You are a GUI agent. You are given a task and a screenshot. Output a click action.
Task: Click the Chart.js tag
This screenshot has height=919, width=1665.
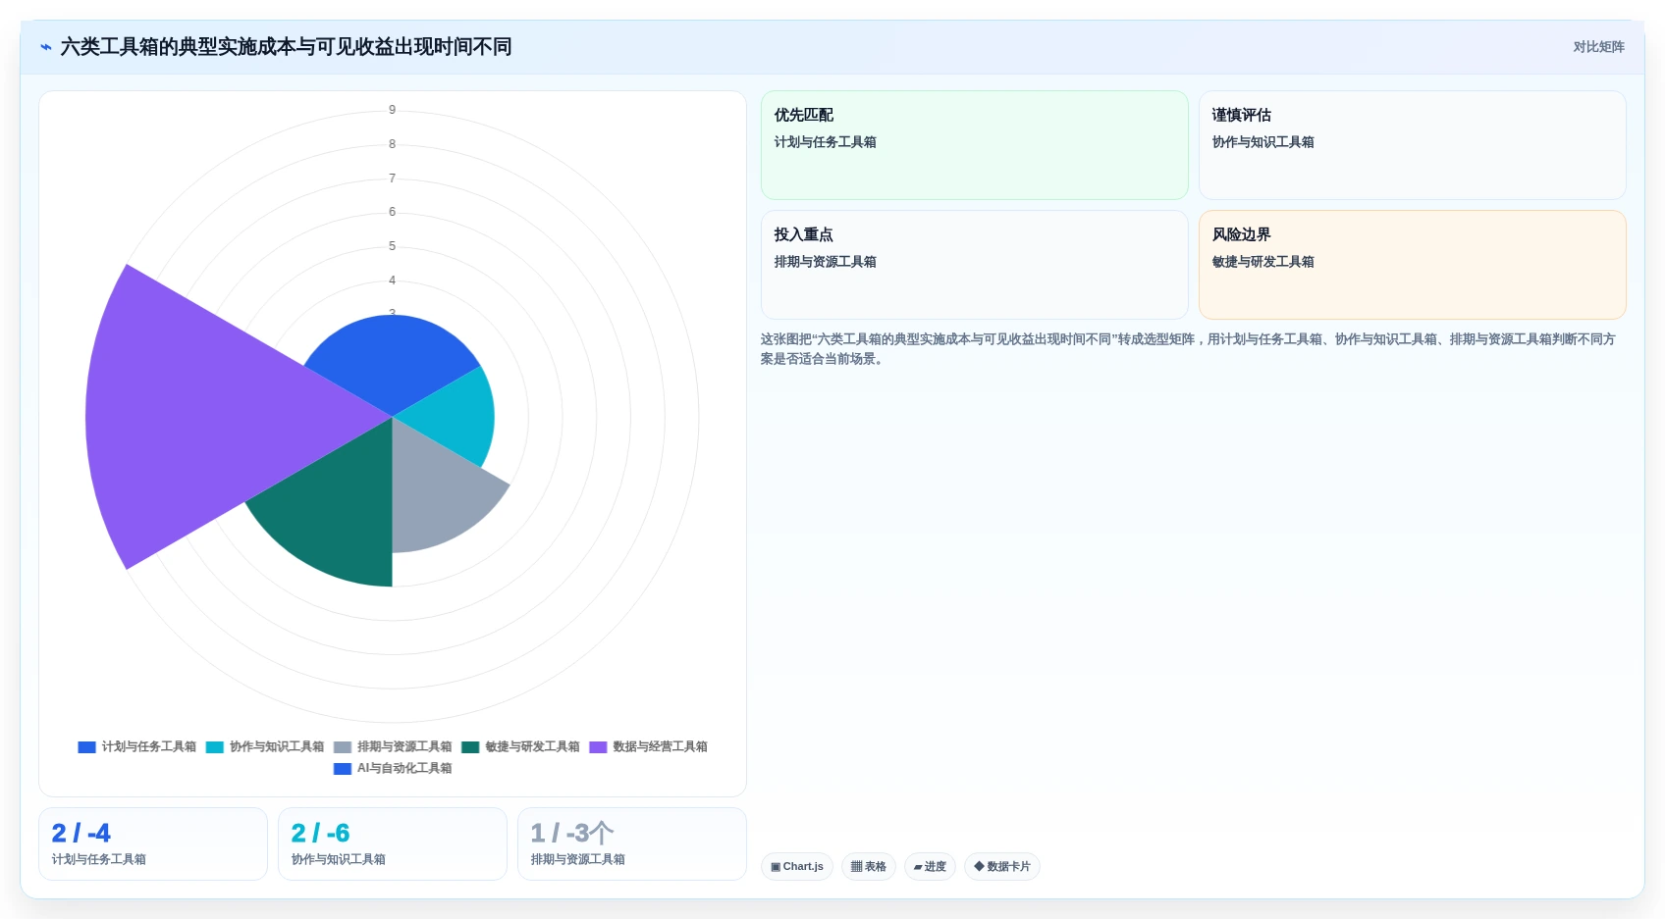(797, 867)
